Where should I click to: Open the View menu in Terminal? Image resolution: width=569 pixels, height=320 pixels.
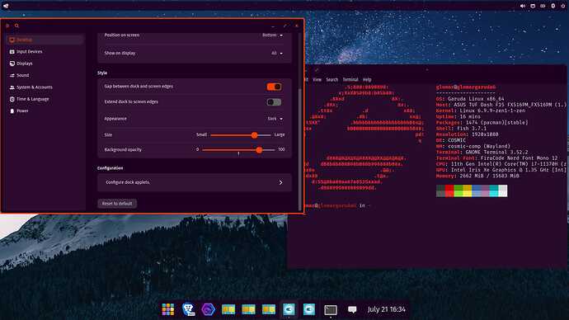pyautogui.click(x=317, y=79)
